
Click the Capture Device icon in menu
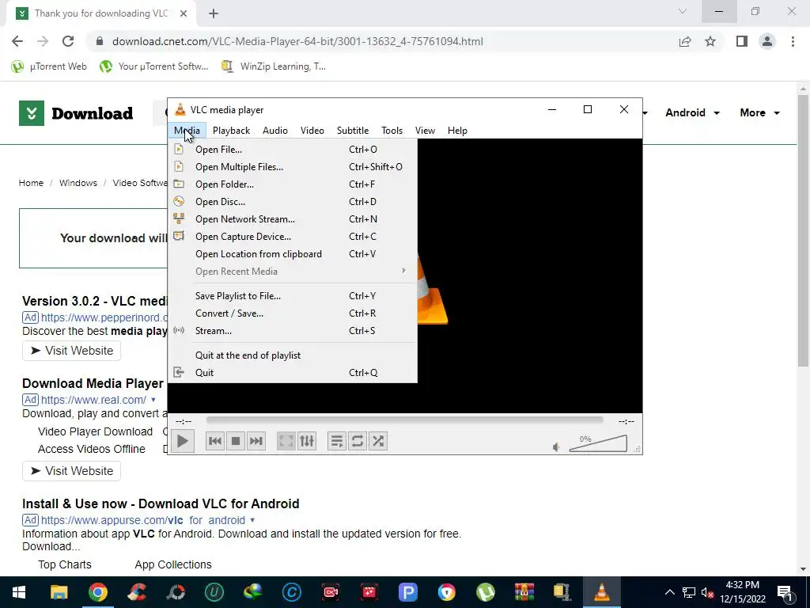[x=179, y=236]
